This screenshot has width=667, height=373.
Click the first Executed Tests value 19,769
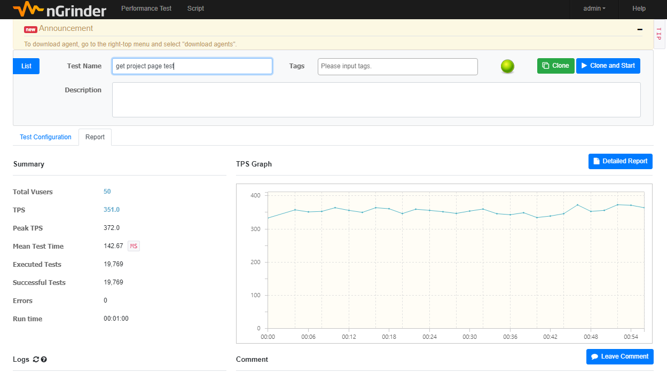pos(113,264)
